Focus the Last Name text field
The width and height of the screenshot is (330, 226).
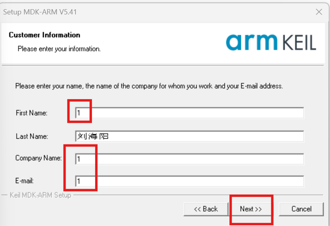(189, 136)
